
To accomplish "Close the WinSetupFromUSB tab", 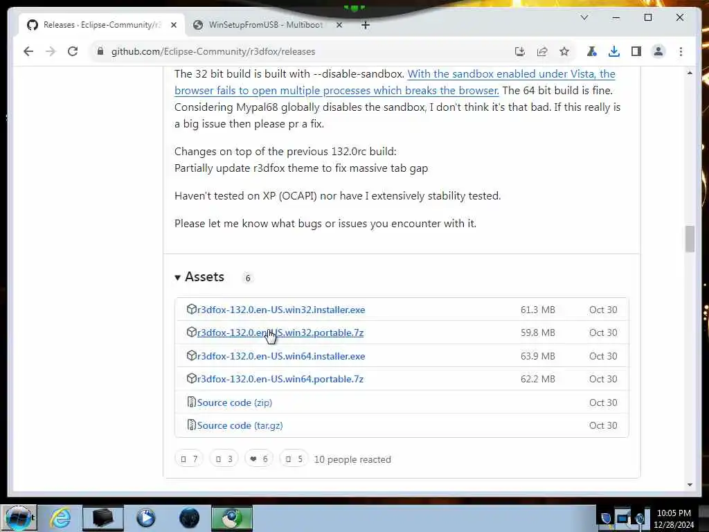I will (339, 26).
